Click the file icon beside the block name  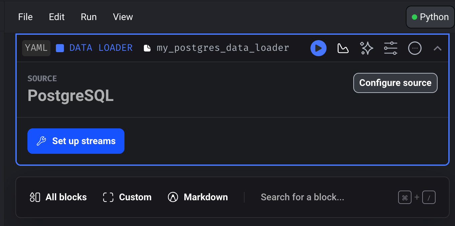[147, 47]
